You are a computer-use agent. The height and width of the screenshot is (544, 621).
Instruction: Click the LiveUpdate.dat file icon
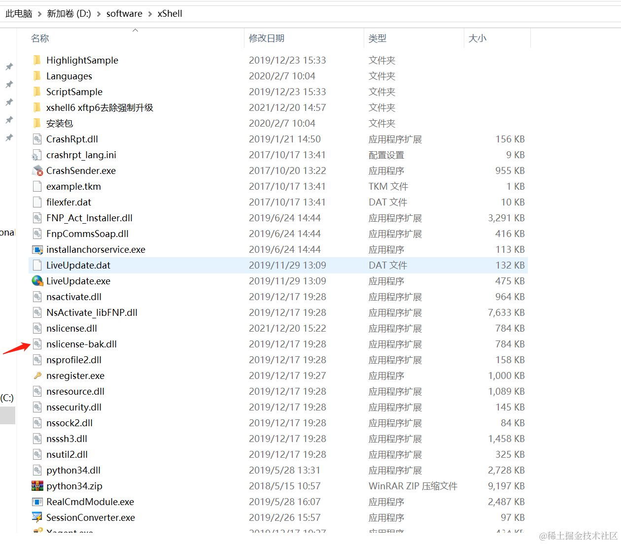pyautogui.click(x=37, y=265)
